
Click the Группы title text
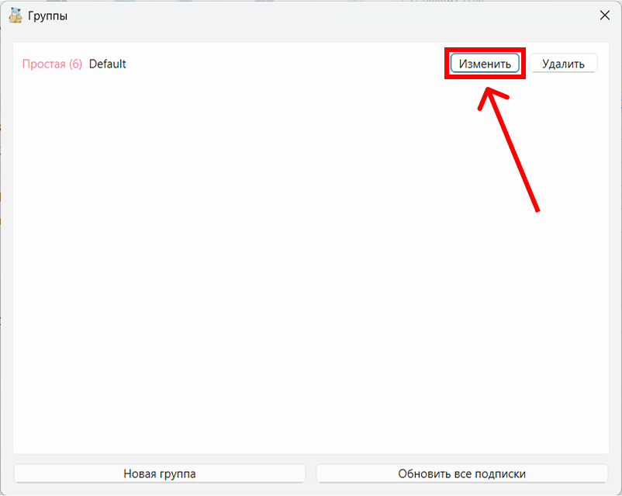point(47,16)
